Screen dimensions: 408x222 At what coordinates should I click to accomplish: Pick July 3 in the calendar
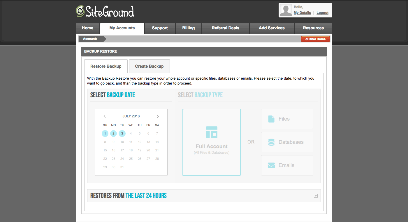[122, 134]
